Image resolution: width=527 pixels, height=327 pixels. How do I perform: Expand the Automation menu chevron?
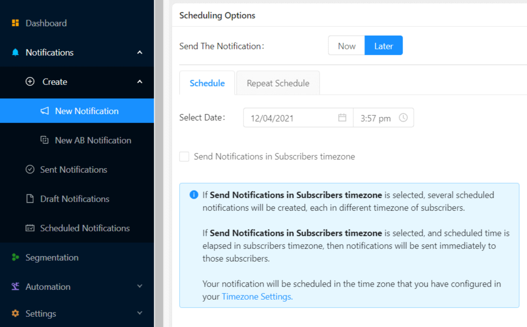(140, 286)
